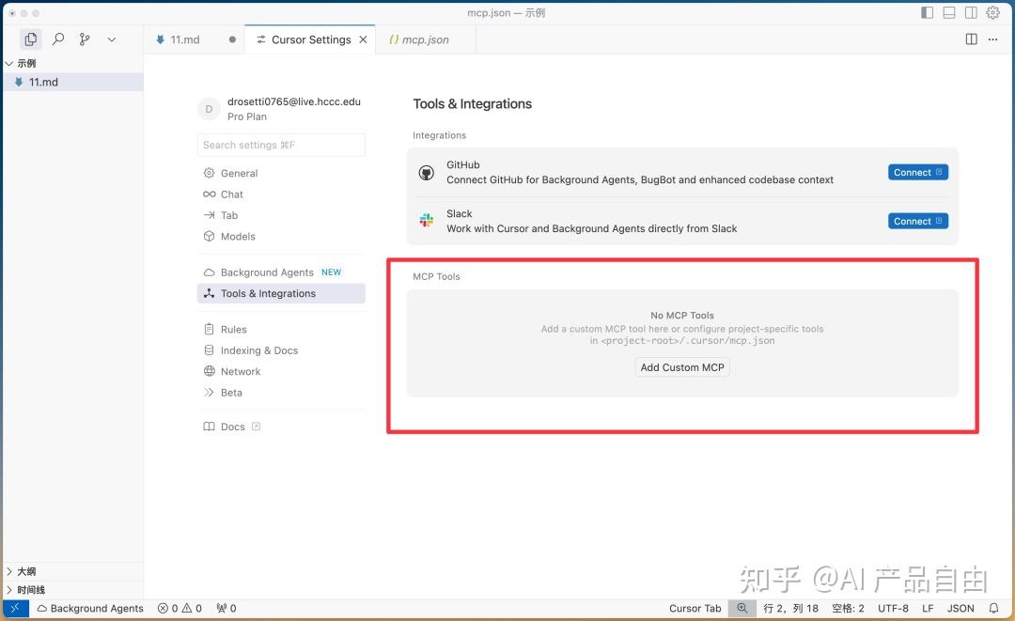The image size is (1015, 621).
Task: Open notifications bell icon
Action: point(993,608)
